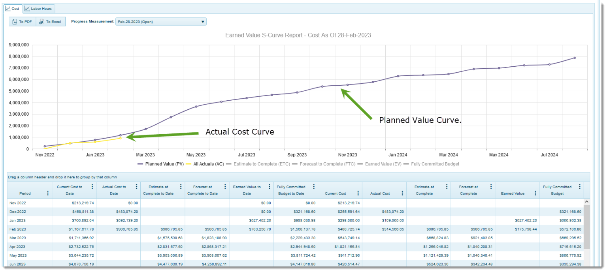Click the To Excel button
The height and width of the screenshot is (272, 607).
tap(50, 22)
